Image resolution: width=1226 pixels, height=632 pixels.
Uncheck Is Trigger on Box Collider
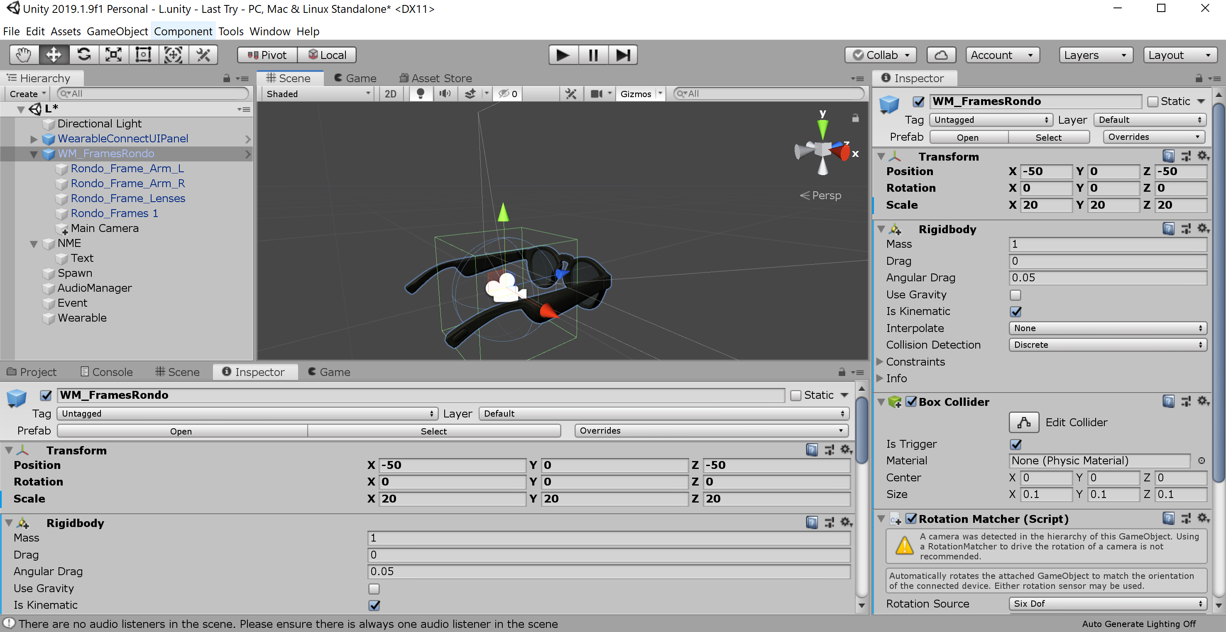[x=1015, y=444]
